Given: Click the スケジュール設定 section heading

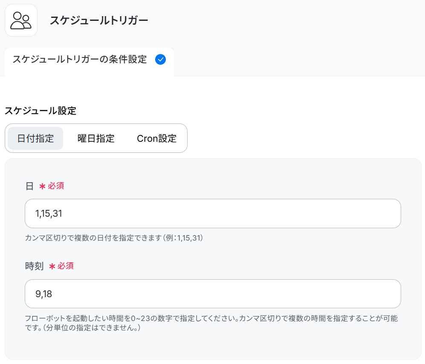Looking at the screenshot, I should 40,111.
